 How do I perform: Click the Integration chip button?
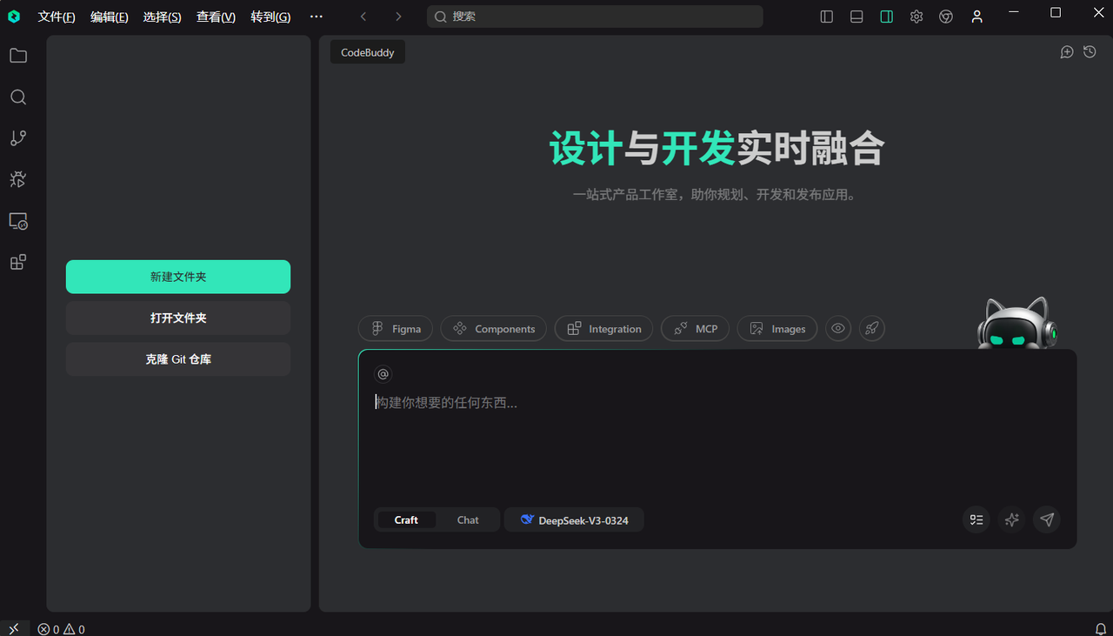(603, 329)
